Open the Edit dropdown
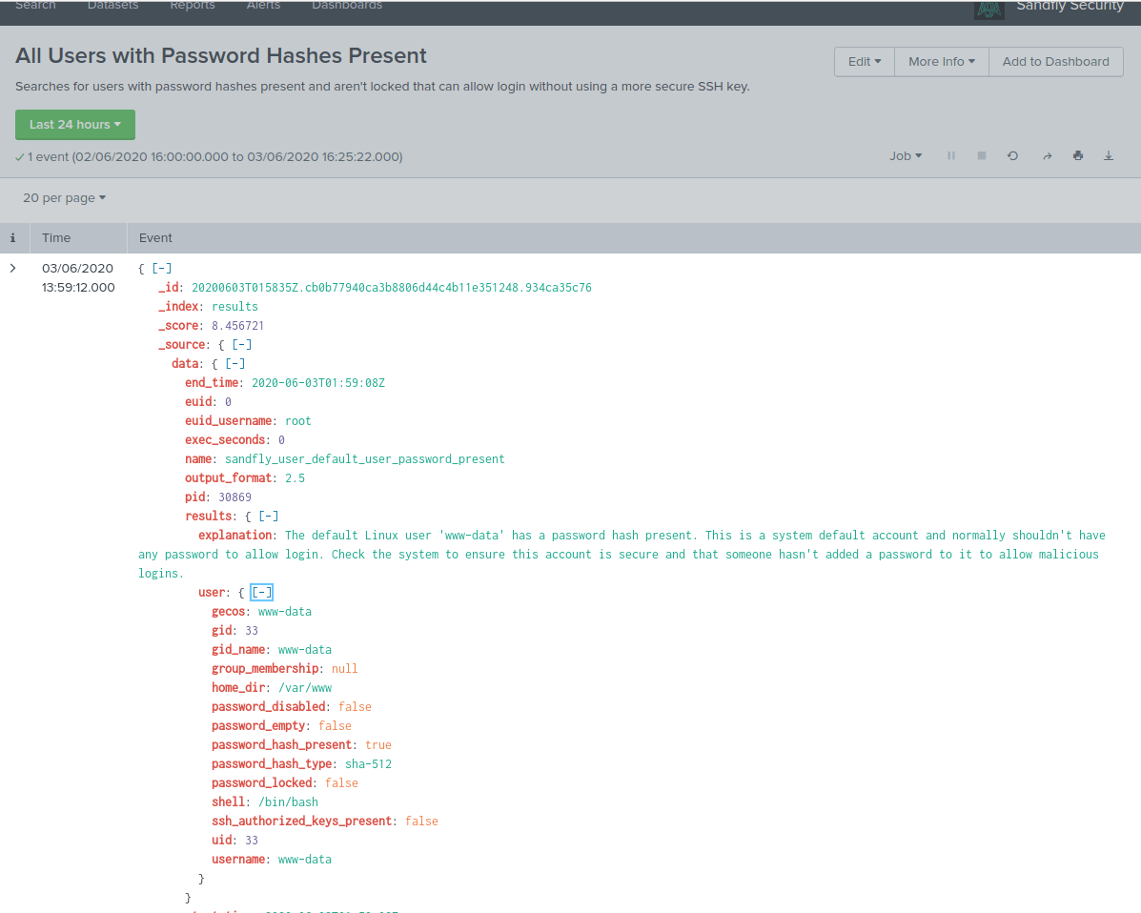Image resolution: width=1141 pixels, height=913 pixels. point(865,62)
